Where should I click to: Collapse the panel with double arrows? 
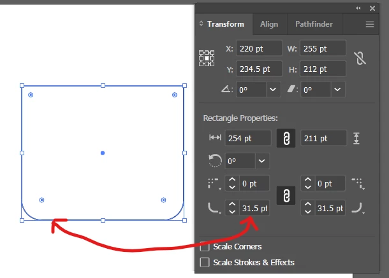358,8
